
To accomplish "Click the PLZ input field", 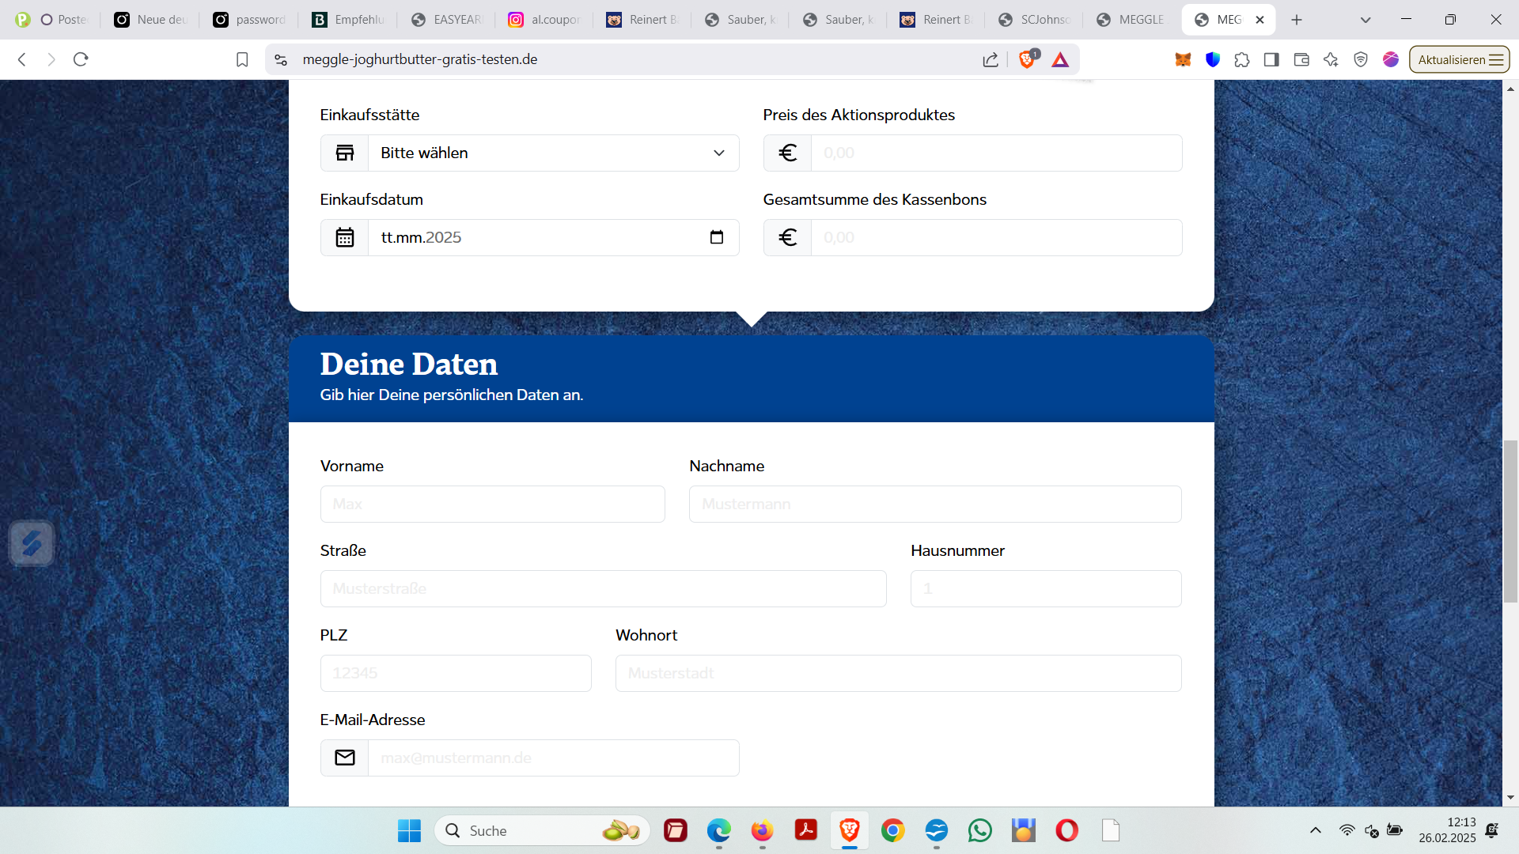I will 456,673.
